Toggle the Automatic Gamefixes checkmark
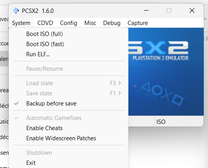 click(16, 118)
